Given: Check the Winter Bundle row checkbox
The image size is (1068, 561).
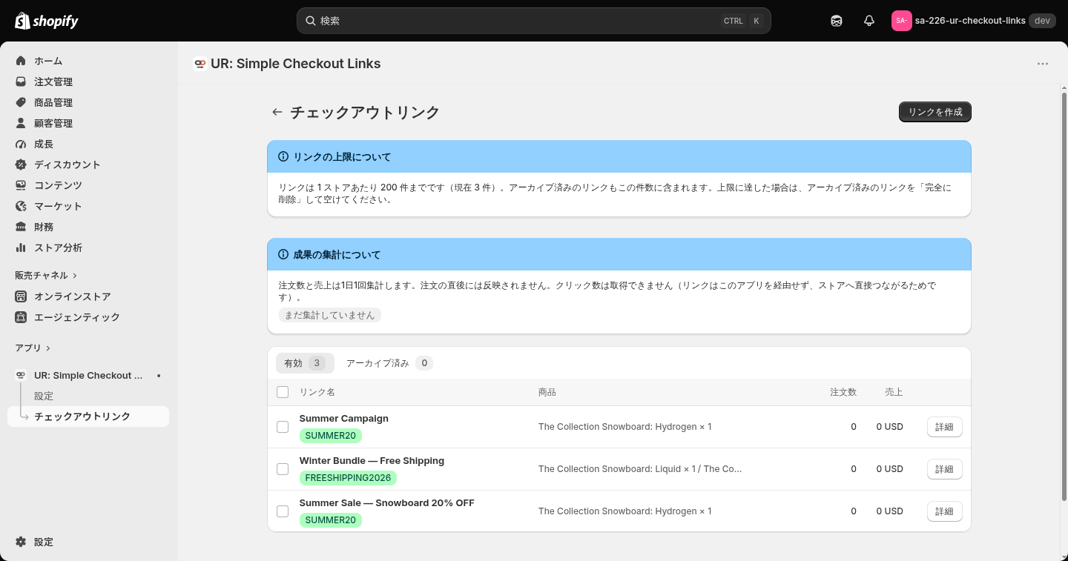Looking at the screenshot, I should point(283,469).
